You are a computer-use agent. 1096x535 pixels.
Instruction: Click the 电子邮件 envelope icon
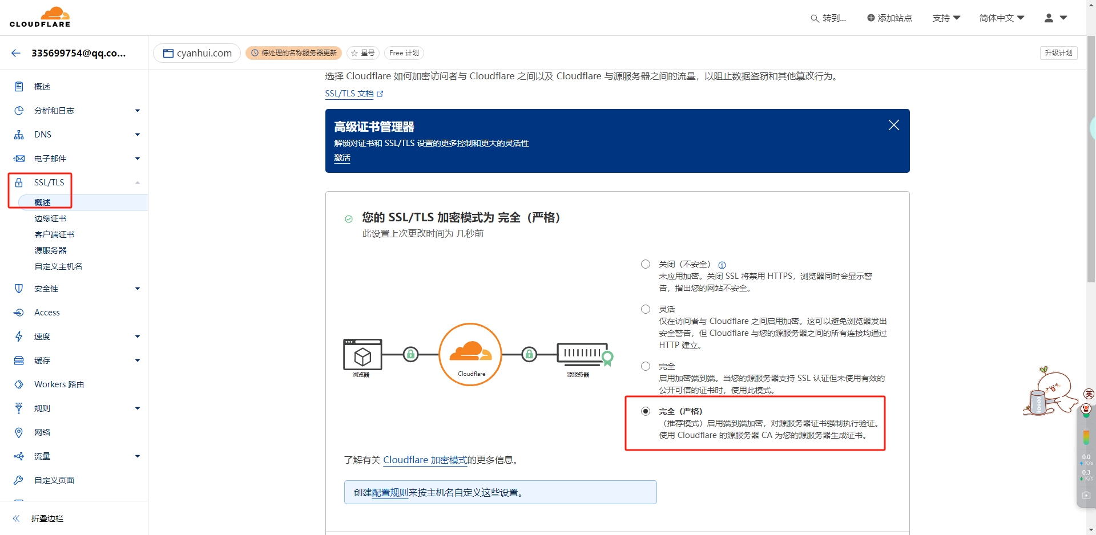pyautogui.click(x=19, y=159)
